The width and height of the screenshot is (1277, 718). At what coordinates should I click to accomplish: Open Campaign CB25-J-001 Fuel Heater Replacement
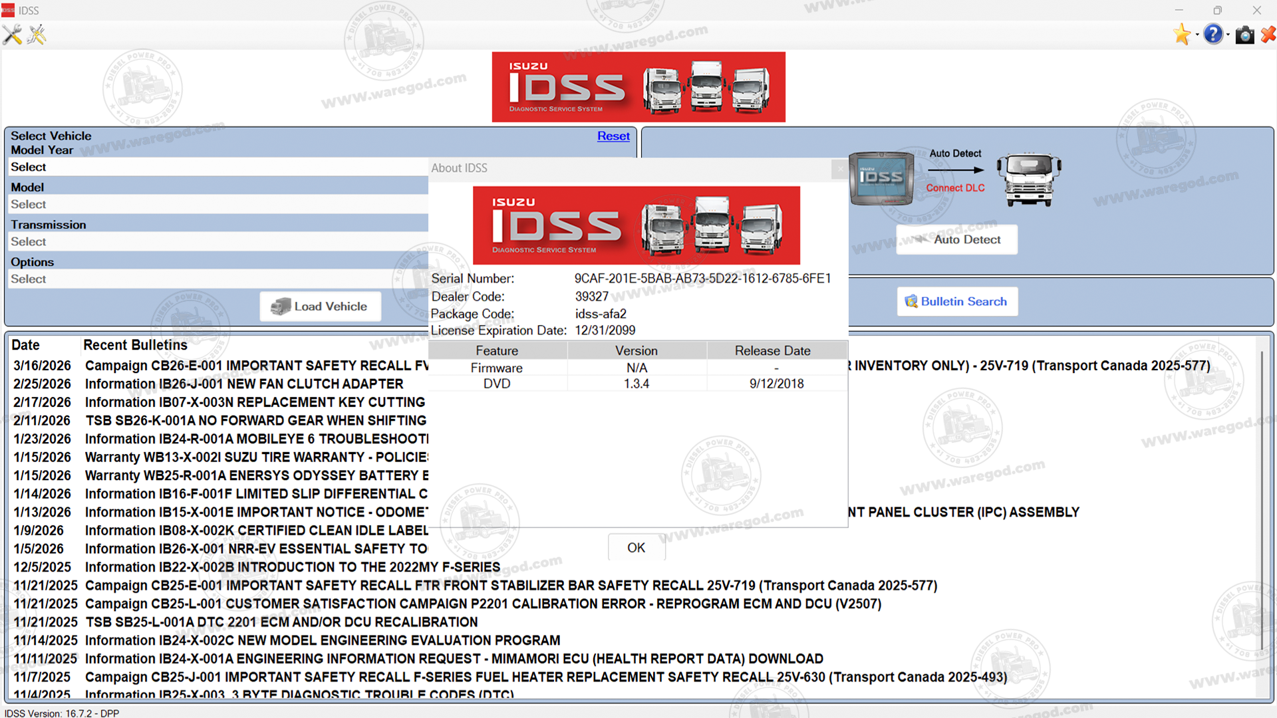click(510, 677)
